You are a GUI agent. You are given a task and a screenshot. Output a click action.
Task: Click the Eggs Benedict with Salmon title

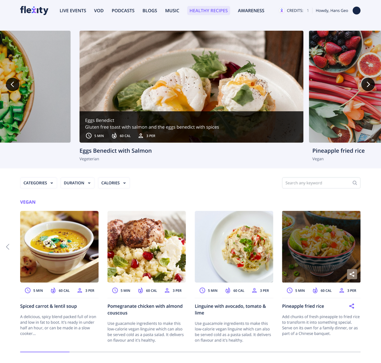tap(115, 151)
